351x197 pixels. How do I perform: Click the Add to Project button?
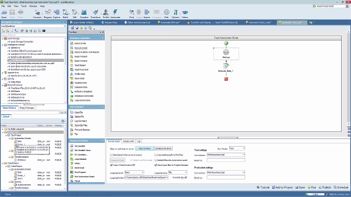pyautogui.click(x=282, y=188)
